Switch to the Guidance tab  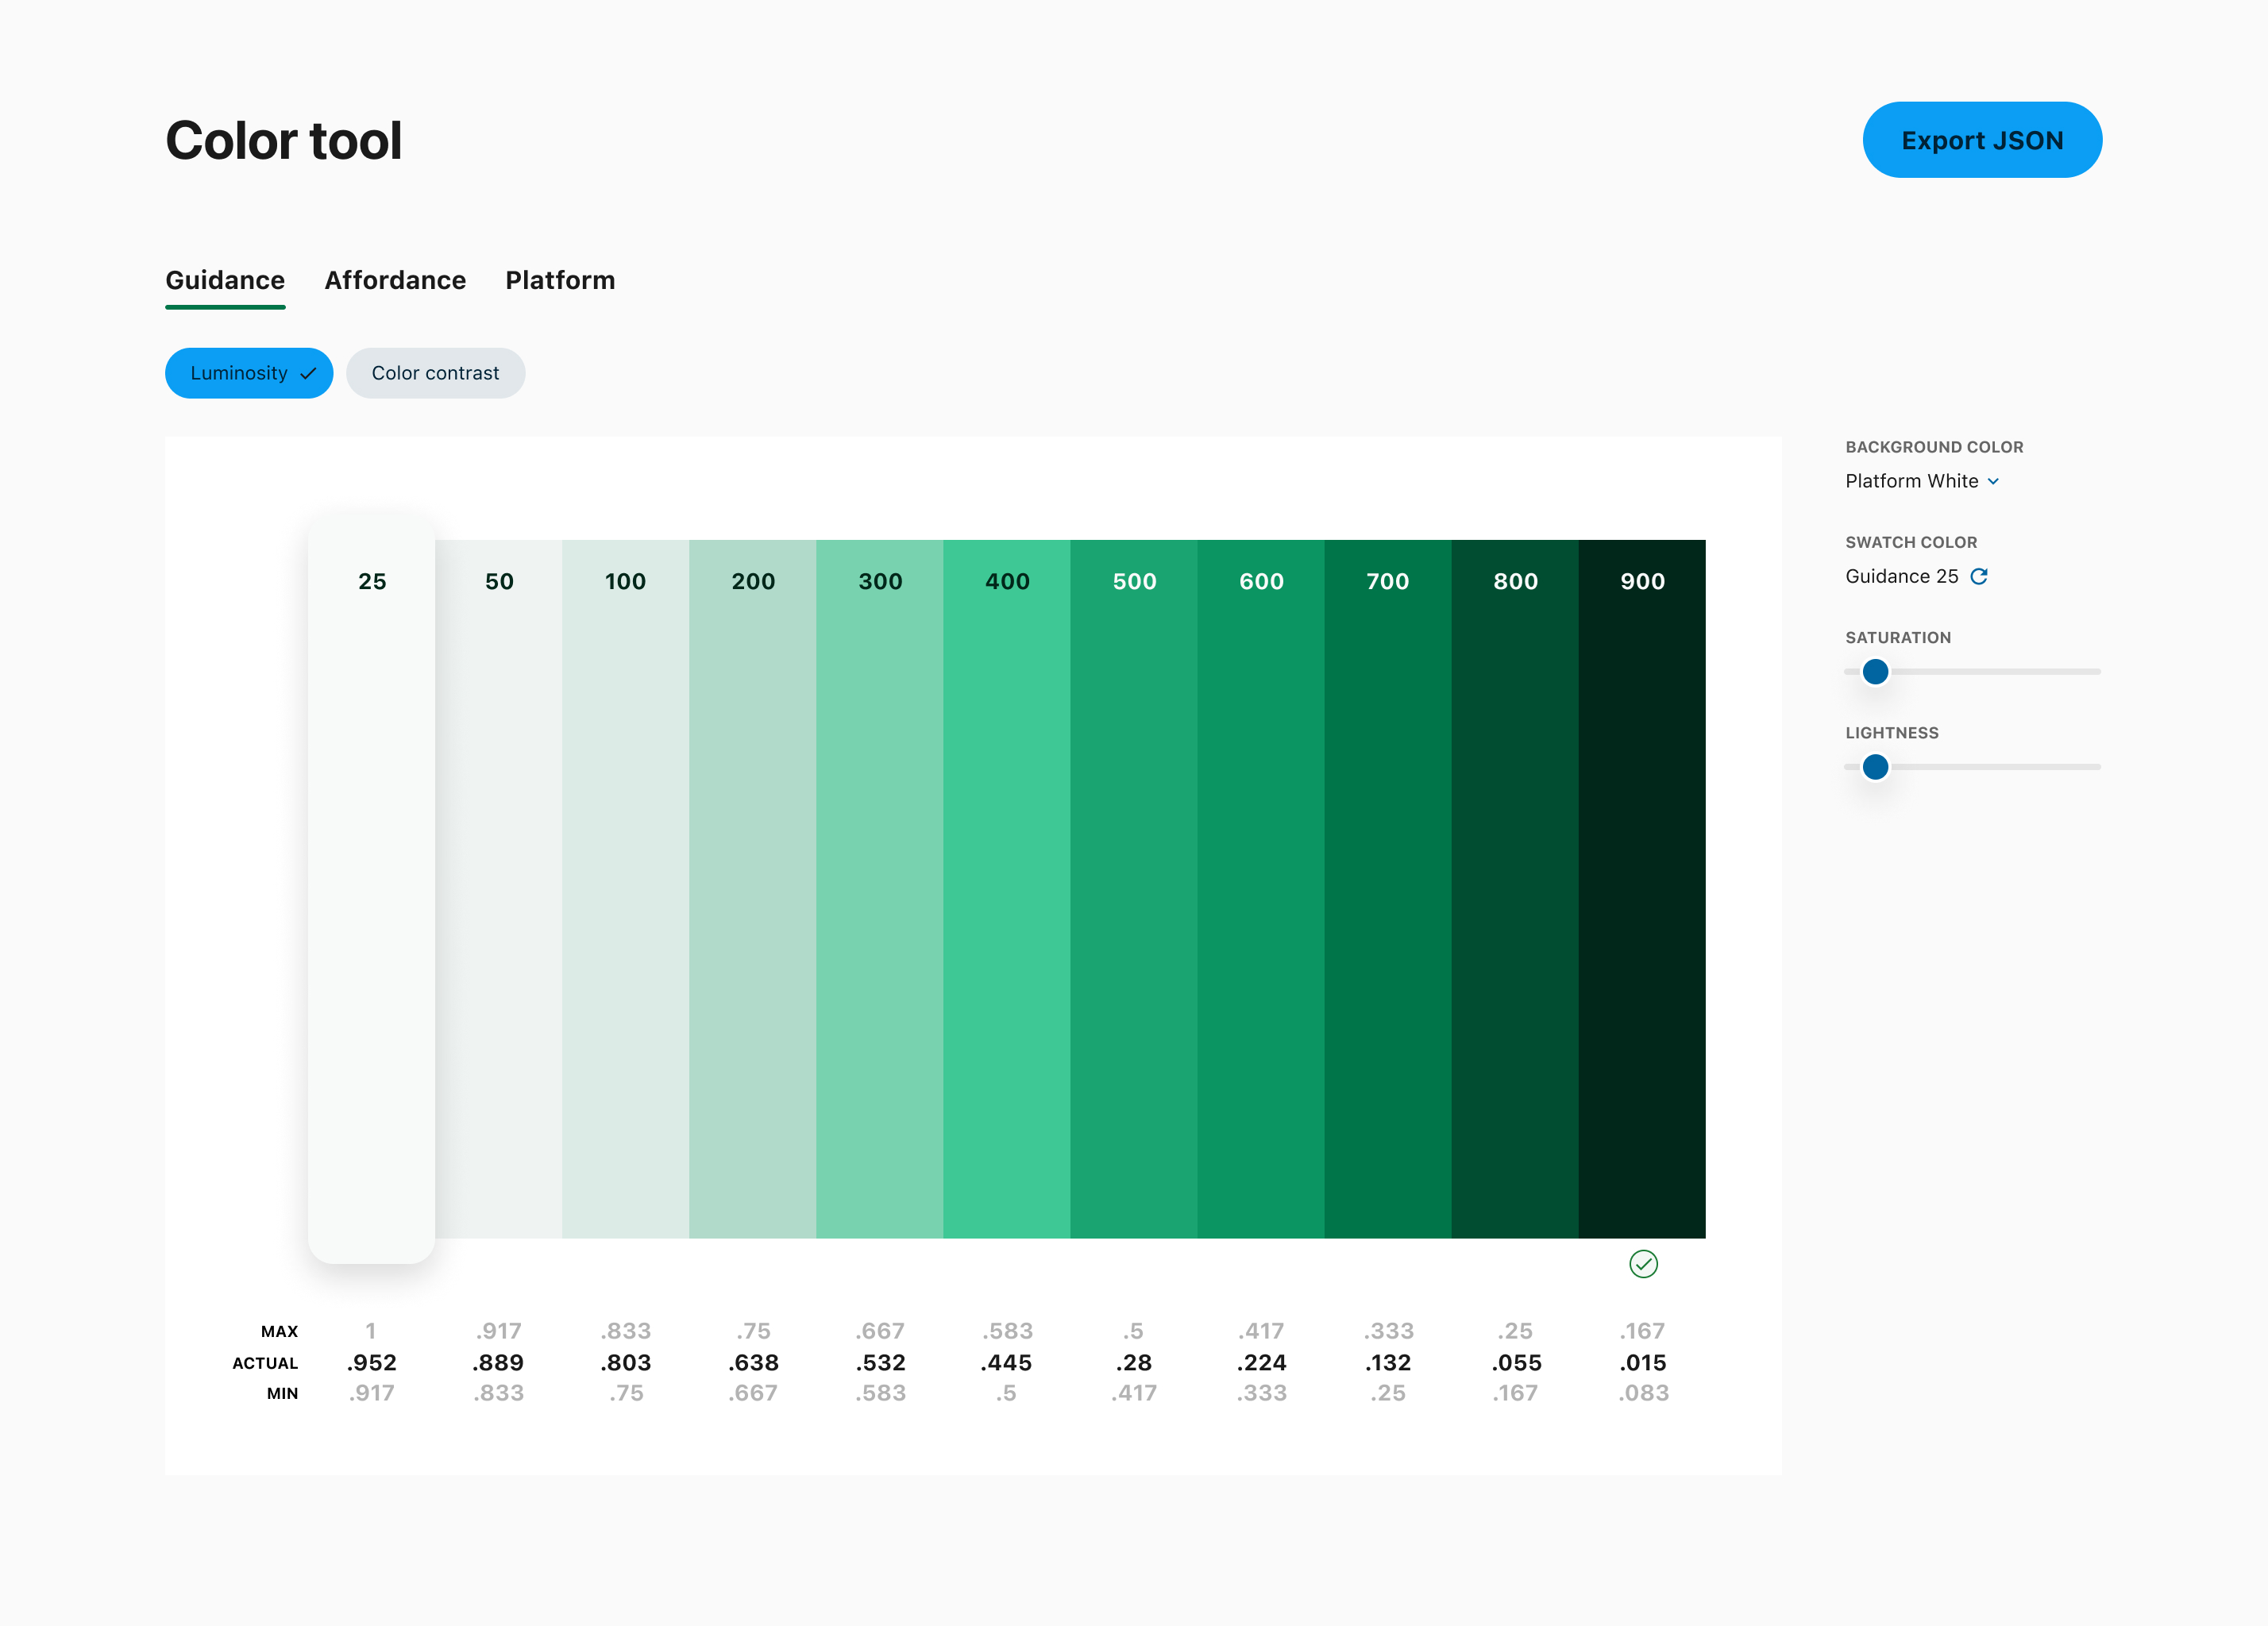pos(225,281)
